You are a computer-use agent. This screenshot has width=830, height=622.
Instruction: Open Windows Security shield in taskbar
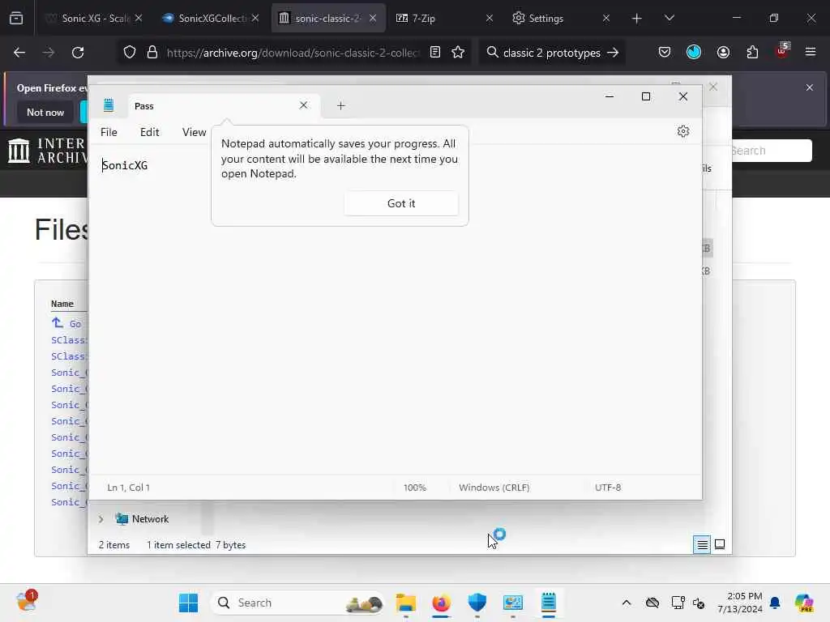pos(477,603)
